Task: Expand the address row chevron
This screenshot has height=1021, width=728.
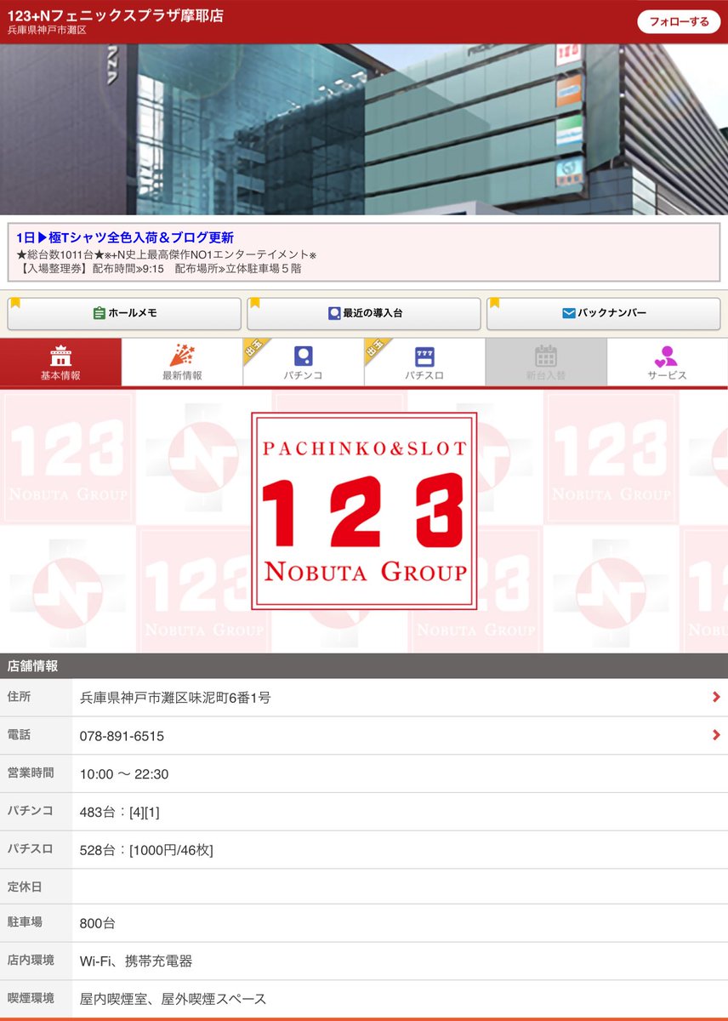Action: pyautogui.click(x=716, y=698)
